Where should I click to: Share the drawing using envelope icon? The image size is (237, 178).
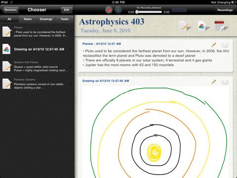[x=225, y=82]
